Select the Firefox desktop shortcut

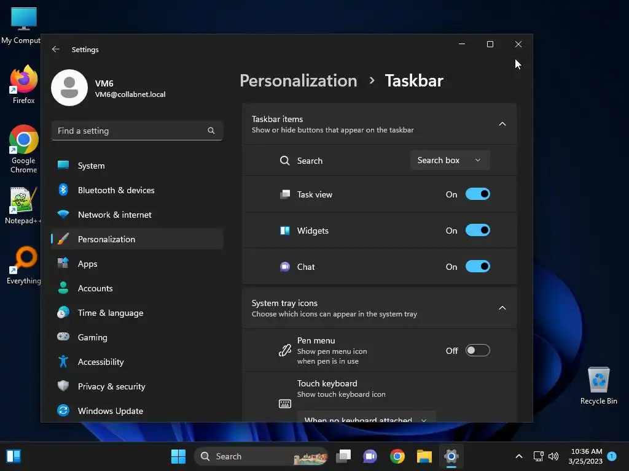click(x=24, y=85)
